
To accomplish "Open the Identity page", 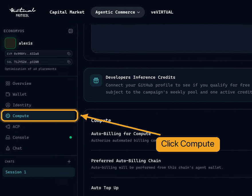I will click(x=39, y=105).
